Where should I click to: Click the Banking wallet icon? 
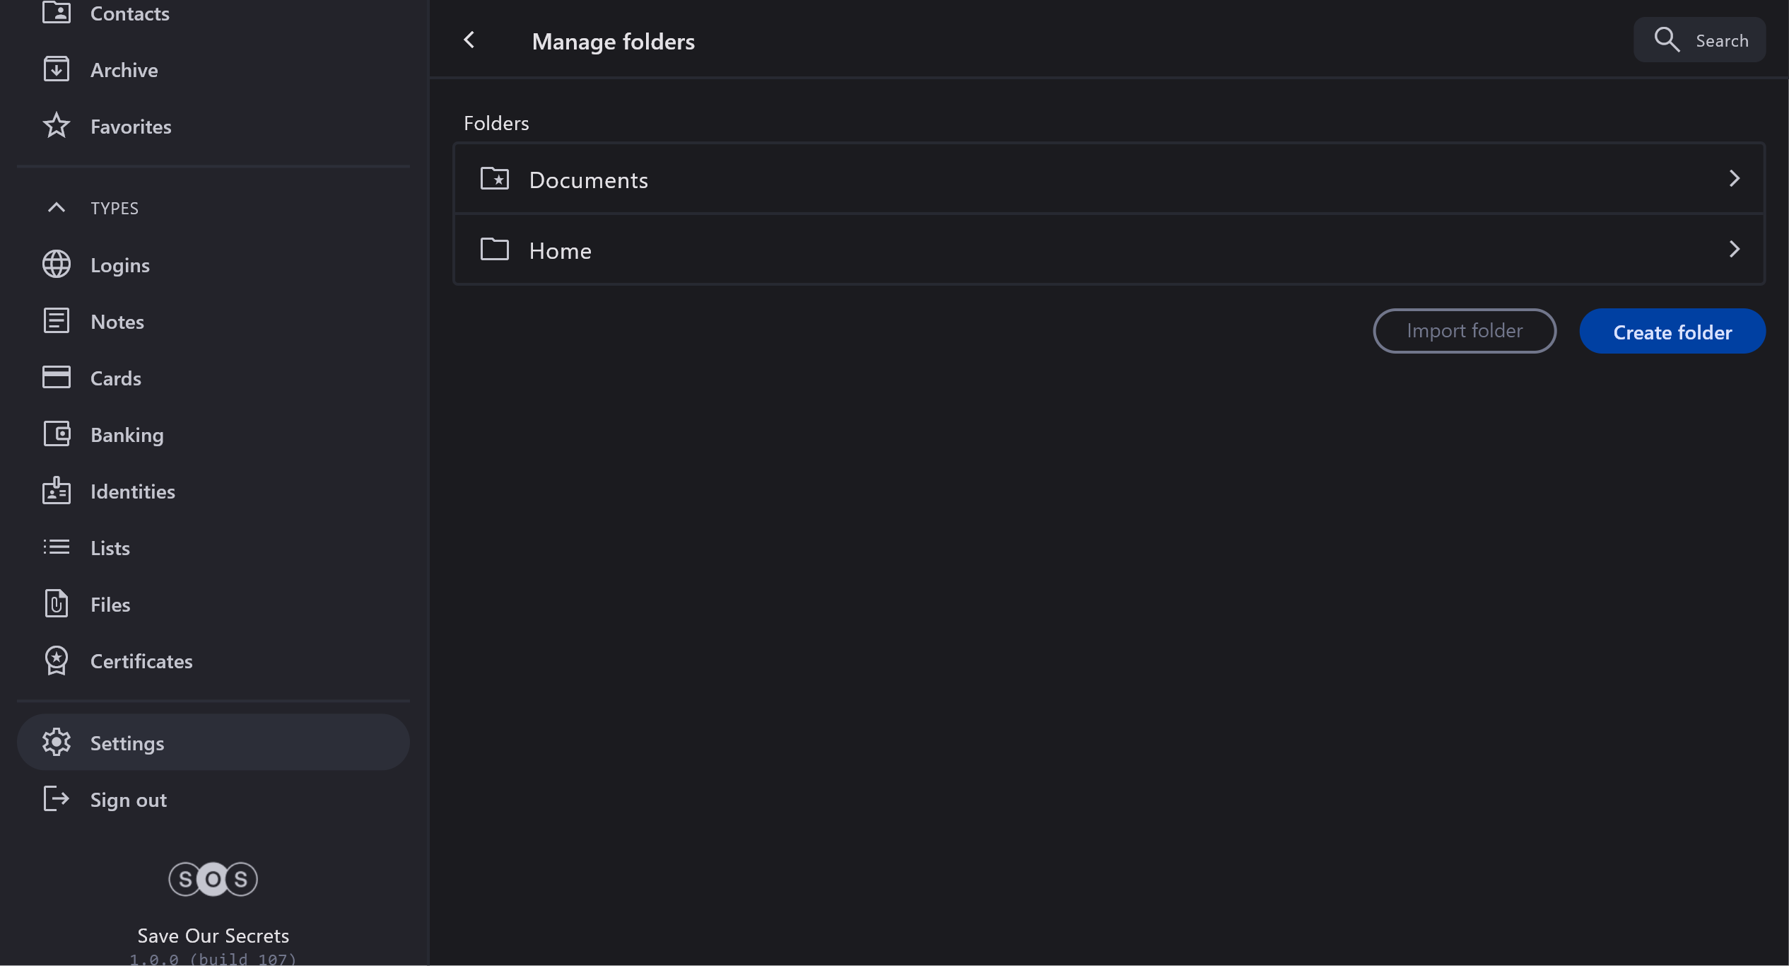coord(56,434)
